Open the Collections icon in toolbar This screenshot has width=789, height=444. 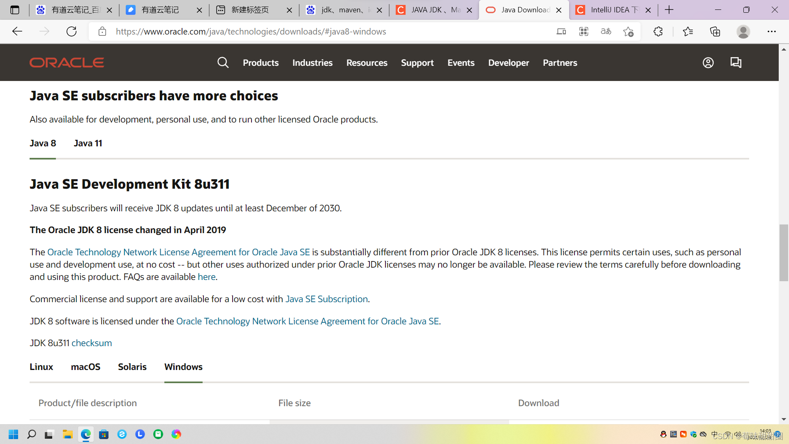(715, 32)
